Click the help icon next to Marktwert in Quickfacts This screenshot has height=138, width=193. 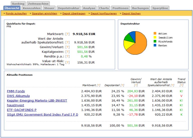click(x=67, y=34)
